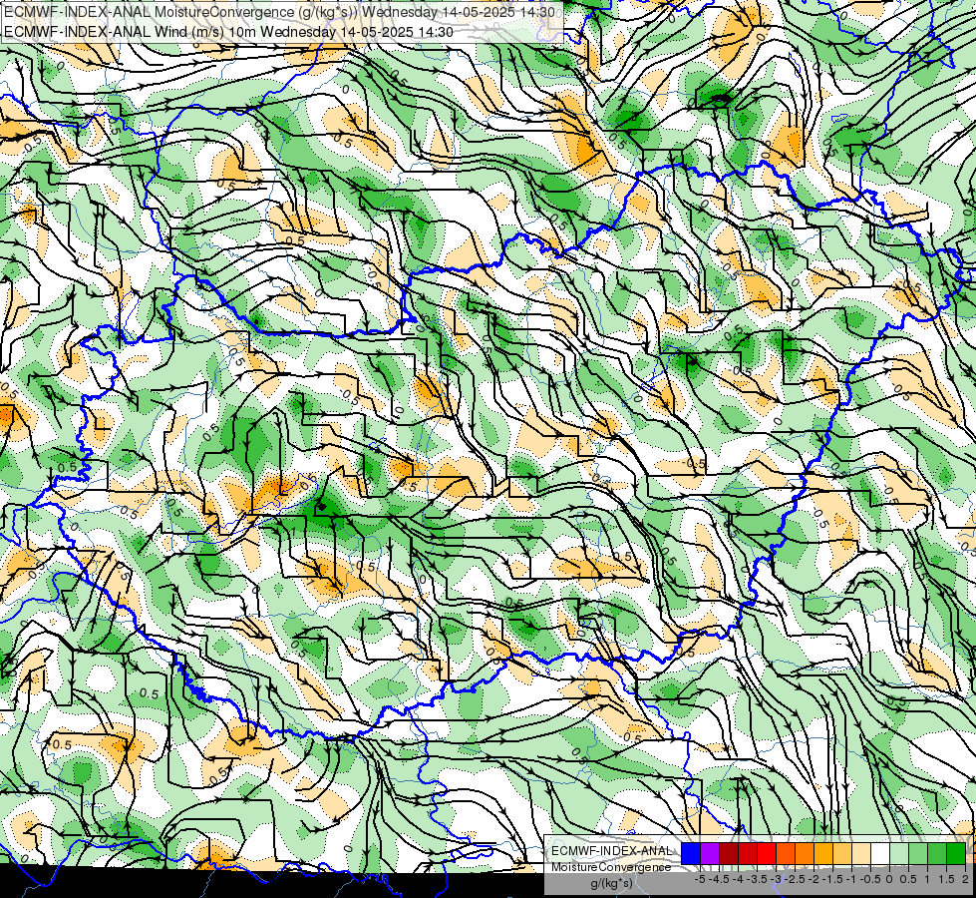Click the 1.5 tick label in legend
Screen dimensions: 976x898
coord(946,879)
